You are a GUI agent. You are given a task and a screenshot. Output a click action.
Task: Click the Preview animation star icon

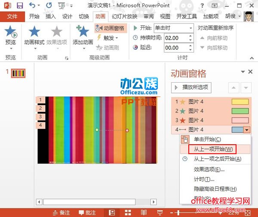[x=11, y=31]
